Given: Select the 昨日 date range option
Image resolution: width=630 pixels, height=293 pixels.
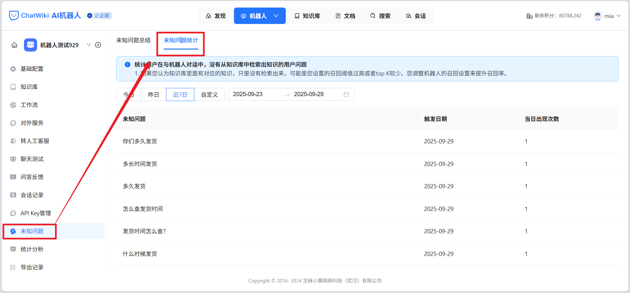Looking at the screenshot, I should tap(154, 94).
